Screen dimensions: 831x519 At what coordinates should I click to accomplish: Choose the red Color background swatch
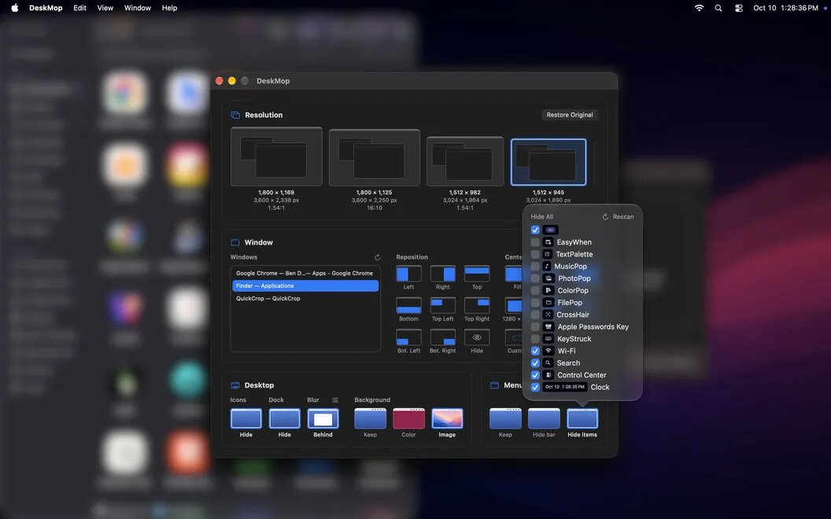[x=408, y=418]
